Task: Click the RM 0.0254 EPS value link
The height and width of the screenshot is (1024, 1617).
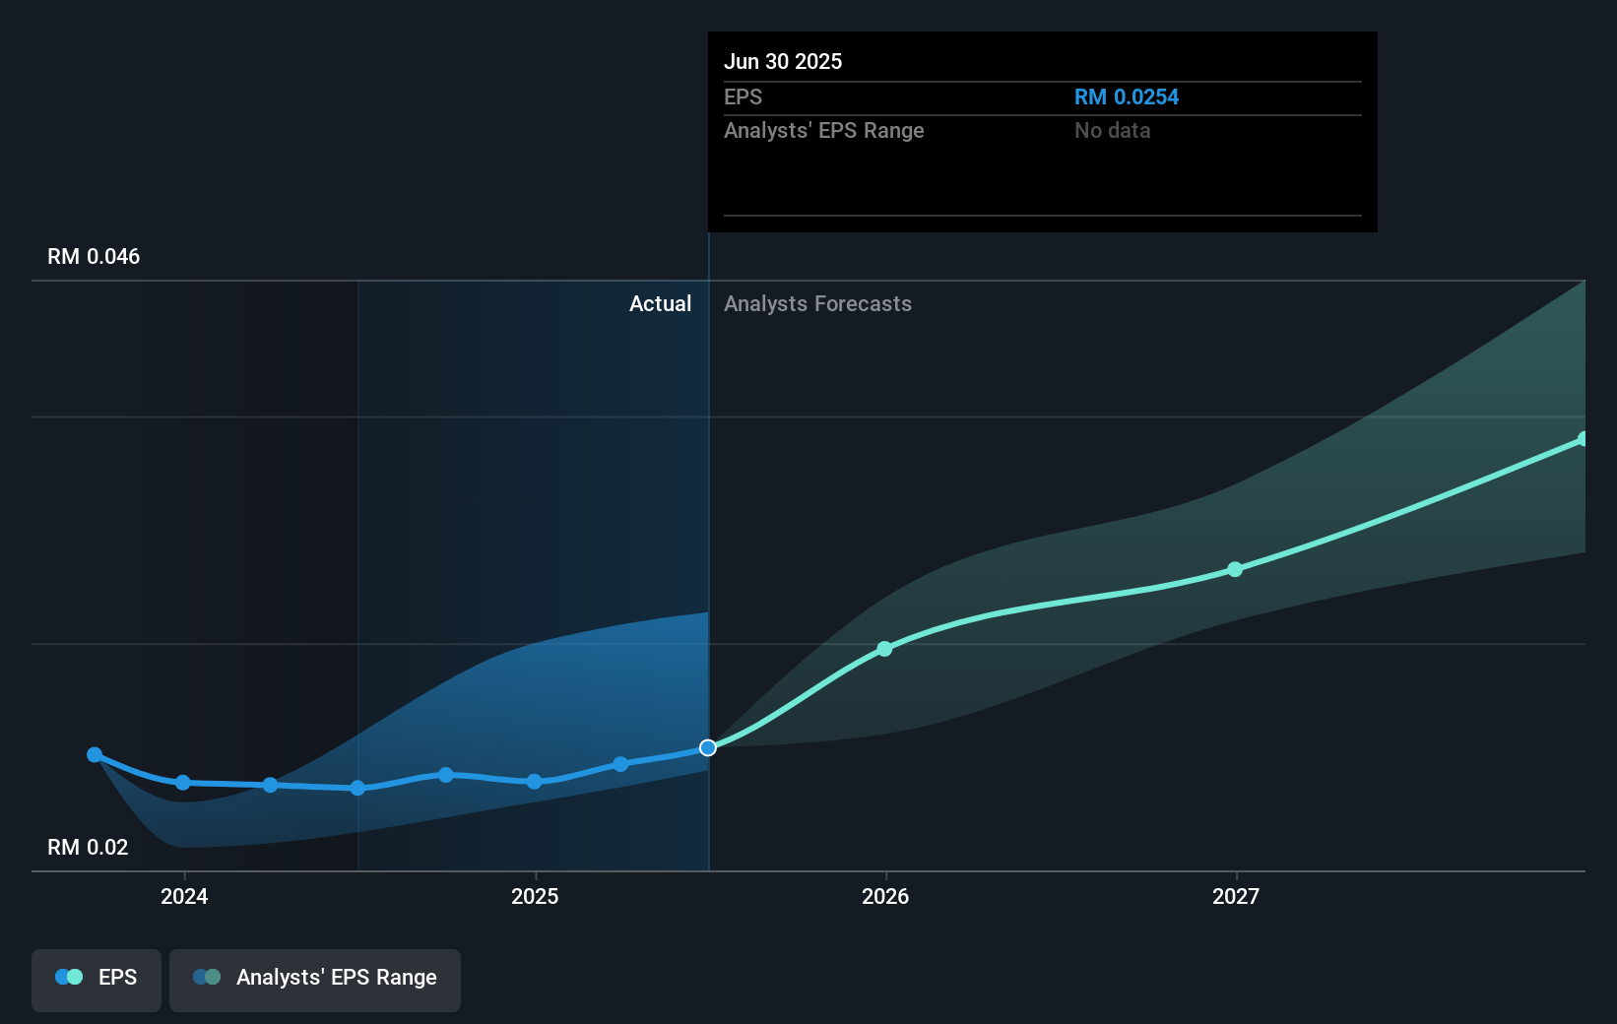Action: [x=1126, y=96]
